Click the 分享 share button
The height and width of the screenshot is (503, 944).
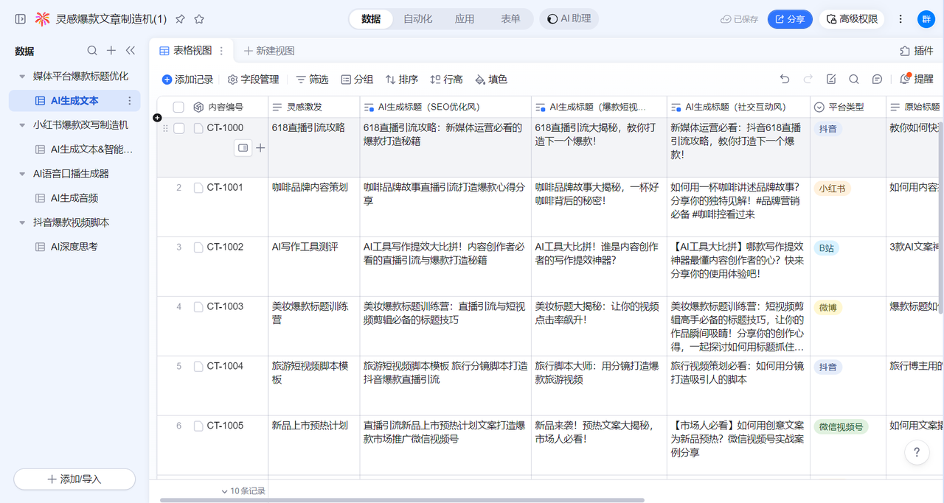click(789, 19)
